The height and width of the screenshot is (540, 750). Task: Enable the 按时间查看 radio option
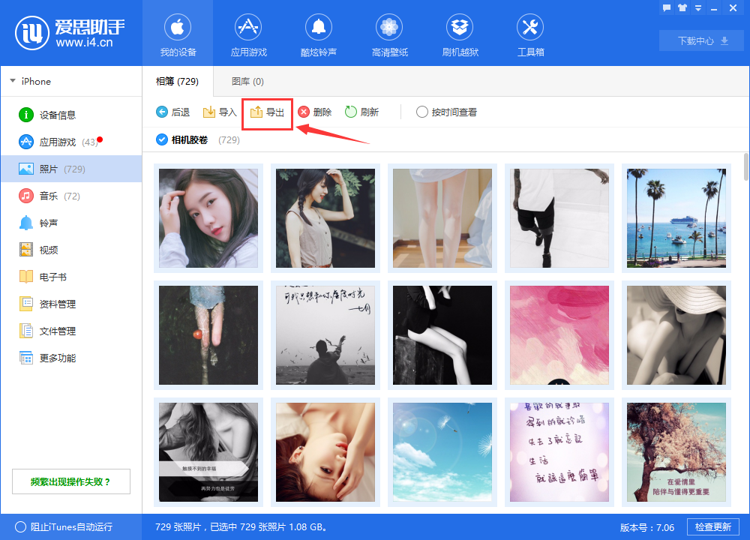click(422, 112)
